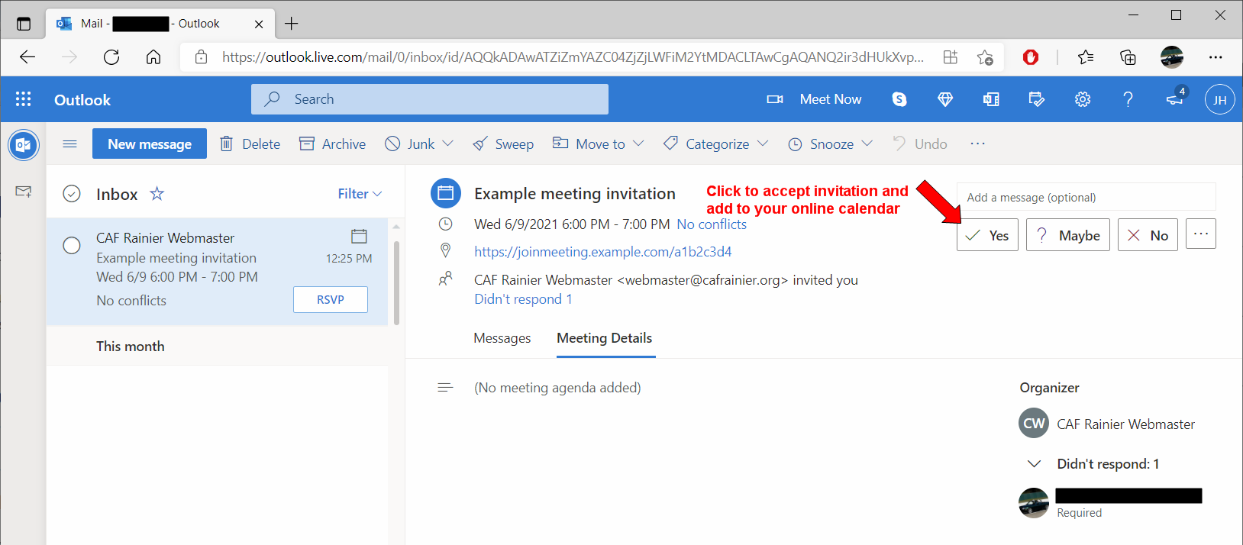Select the Meeting Details tab

point(604,338)
